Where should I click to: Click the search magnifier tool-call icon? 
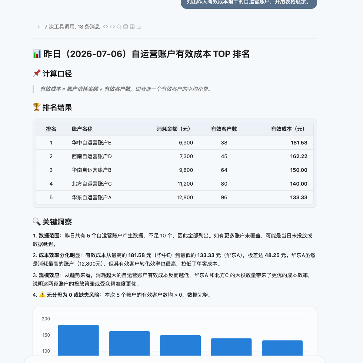(119, 27)
